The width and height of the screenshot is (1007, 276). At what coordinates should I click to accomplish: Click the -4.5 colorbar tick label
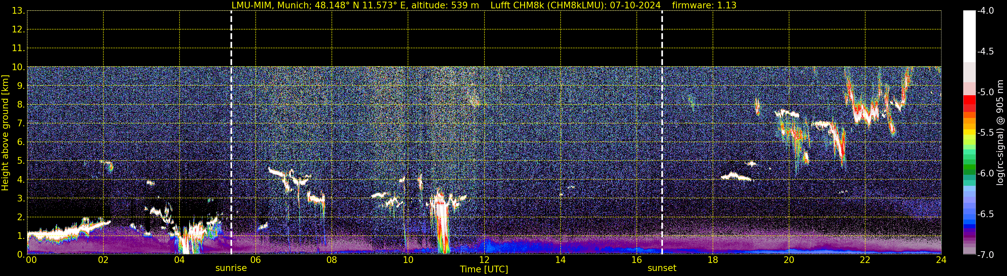[985, 51]
